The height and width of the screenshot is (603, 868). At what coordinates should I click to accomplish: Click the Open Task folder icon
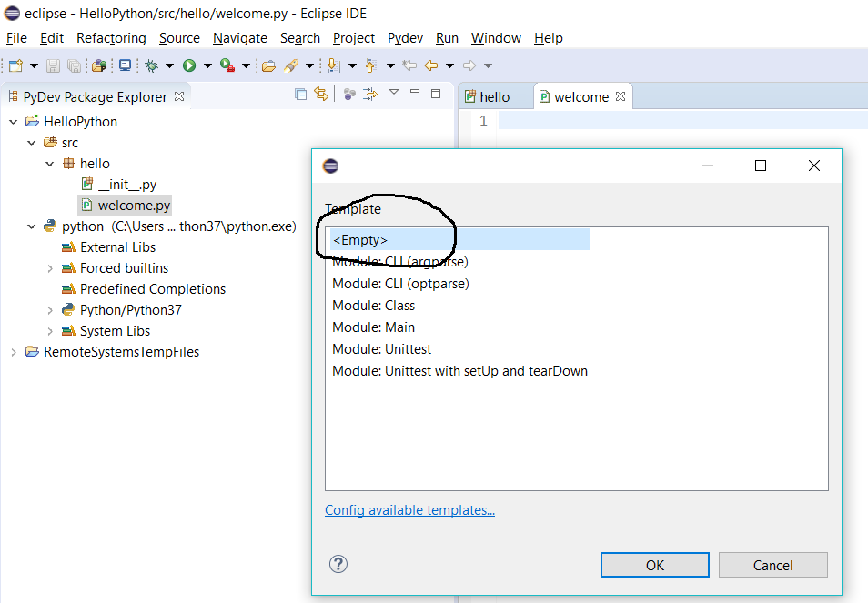coord(269,65)
